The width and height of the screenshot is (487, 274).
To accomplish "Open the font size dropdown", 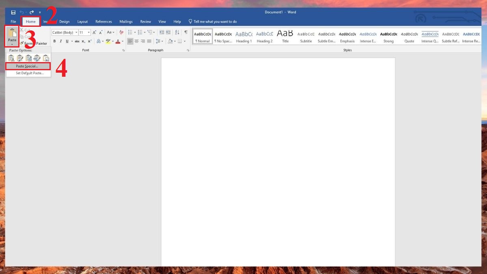I will tap(89, 32).
